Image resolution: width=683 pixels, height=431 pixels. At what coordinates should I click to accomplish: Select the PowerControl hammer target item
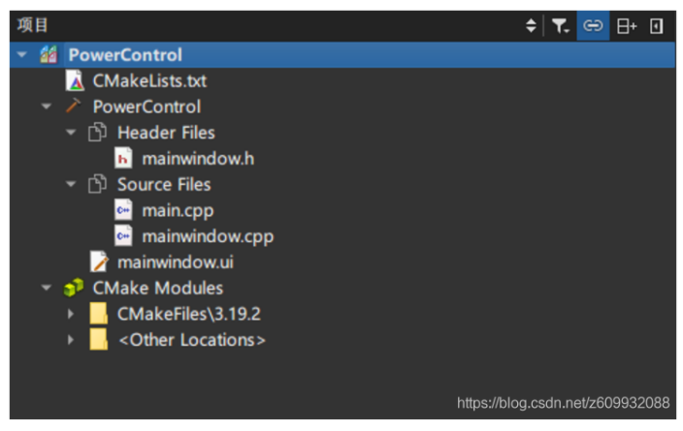[x=146, y=107]
